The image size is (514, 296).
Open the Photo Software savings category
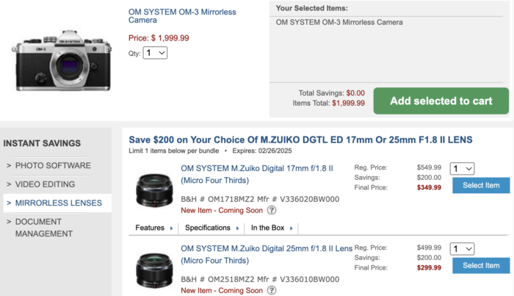[x=53, y=165]
